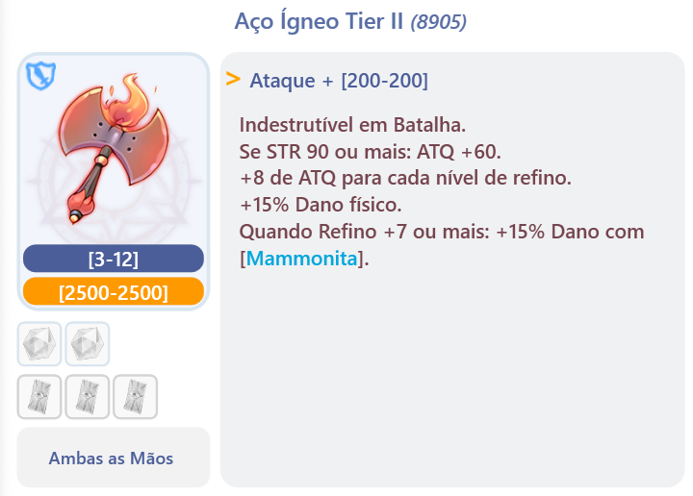This screenshot has height=496, width=693.
Task: Click the Quando Refino +7 description line
Action: [x=442, y=245]
